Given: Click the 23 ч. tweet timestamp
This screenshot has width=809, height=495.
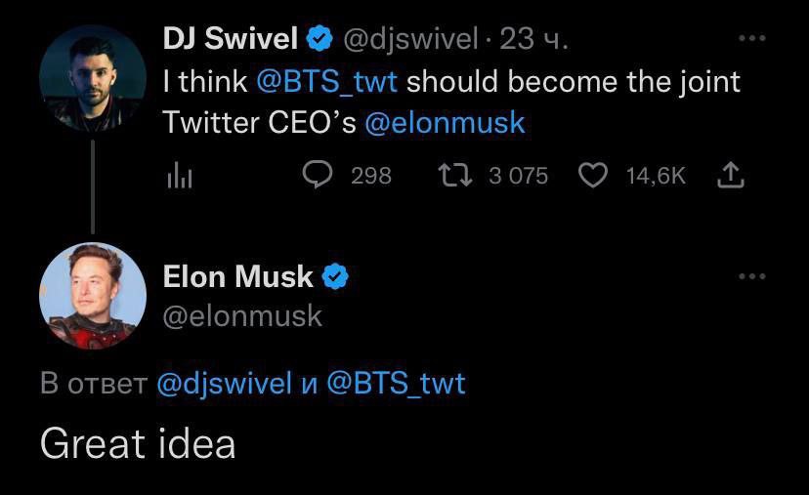Looking at the screenshot, I should [533, 39].
